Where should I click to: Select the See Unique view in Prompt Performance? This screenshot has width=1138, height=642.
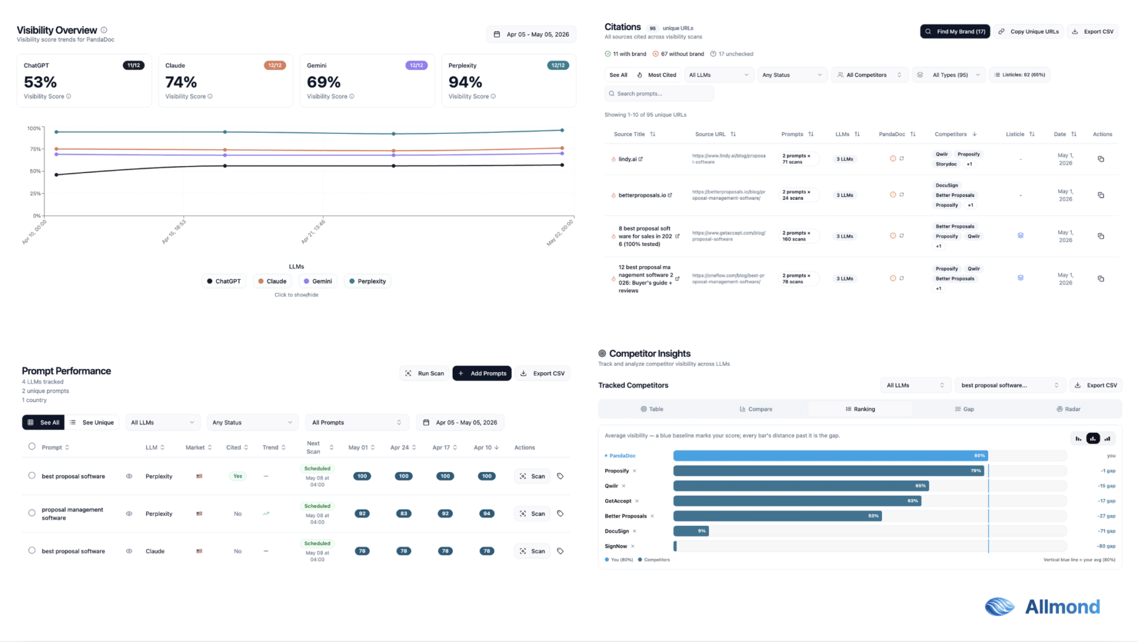click(x=92, y=423)
